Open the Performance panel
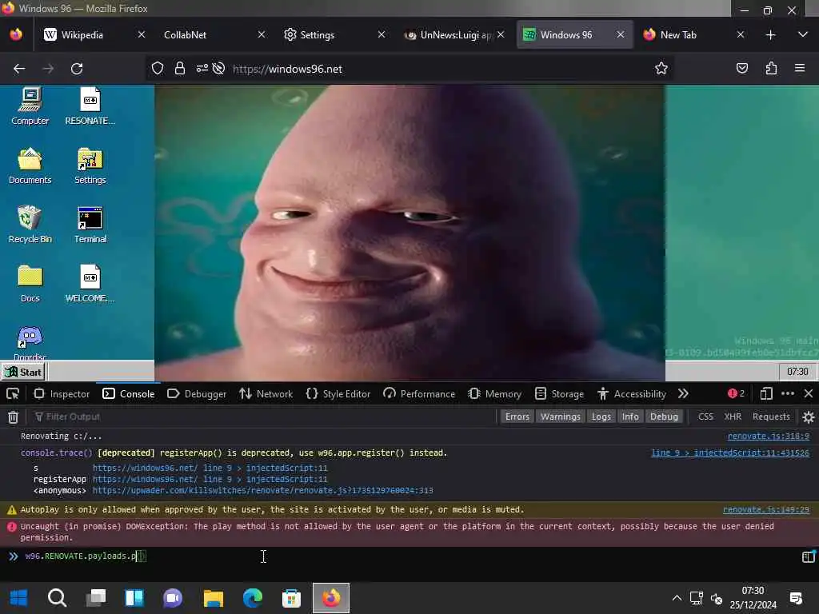819x614 pixels. pos(419,394)
